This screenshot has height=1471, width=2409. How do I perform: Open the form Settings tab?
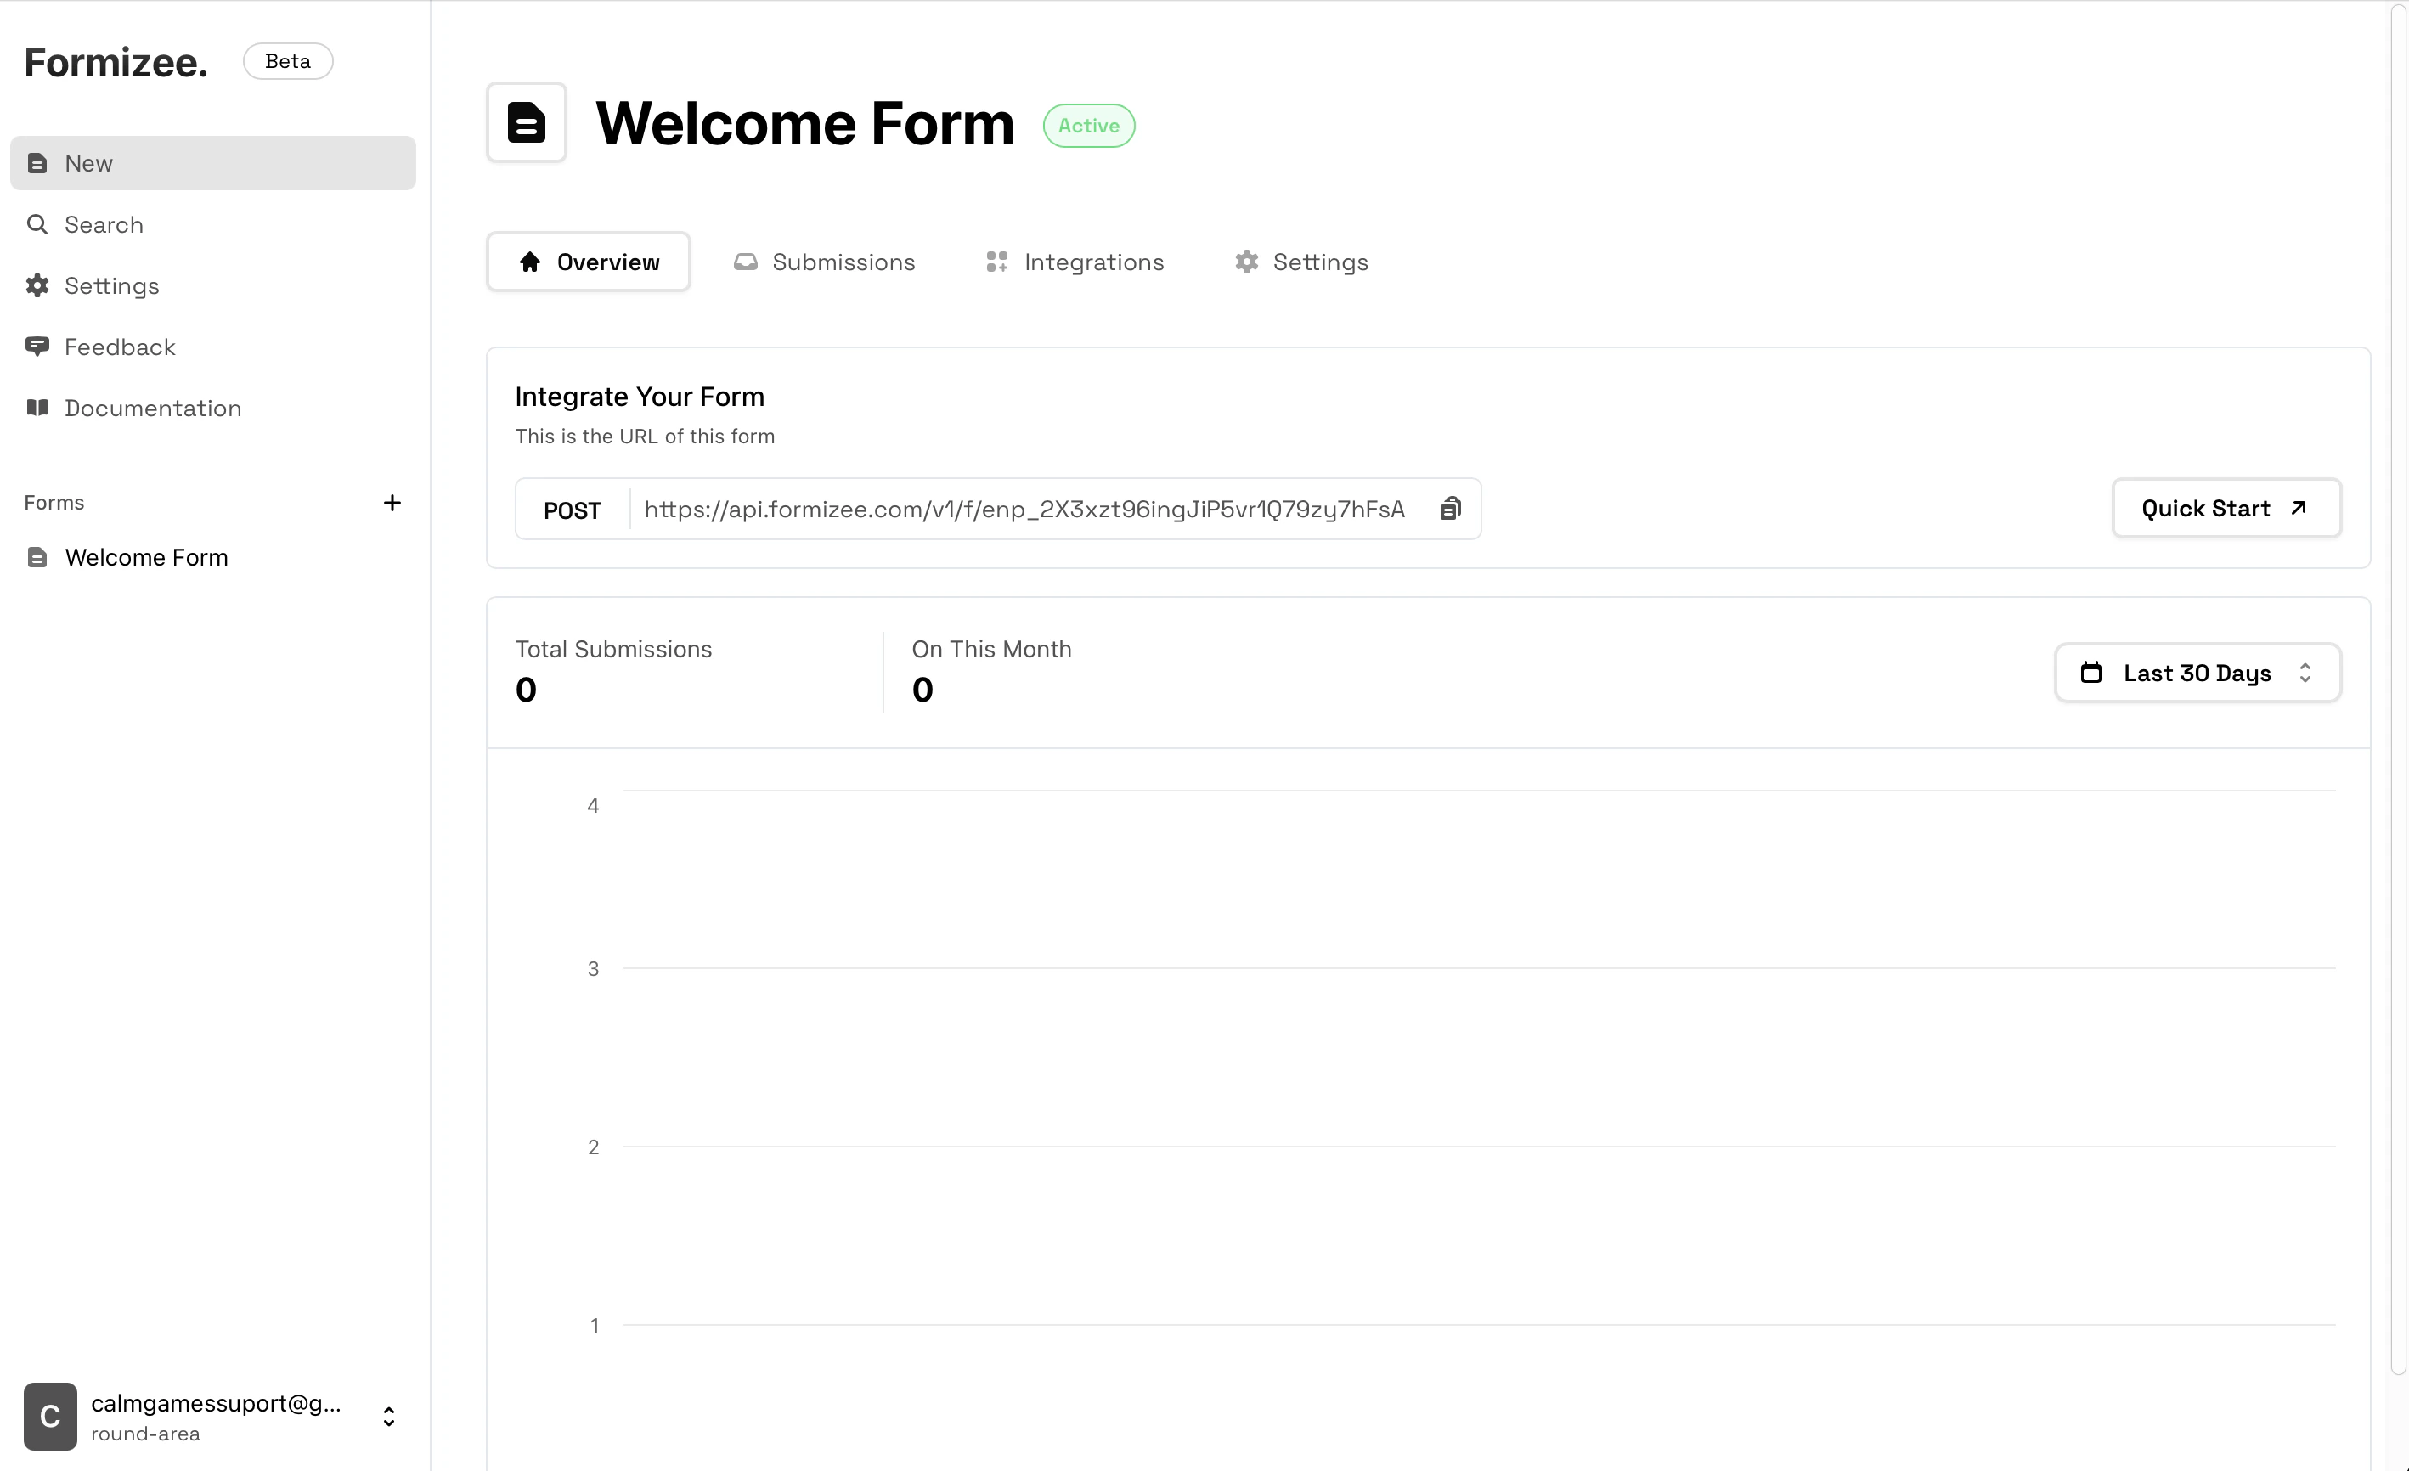pos(1301,262)
